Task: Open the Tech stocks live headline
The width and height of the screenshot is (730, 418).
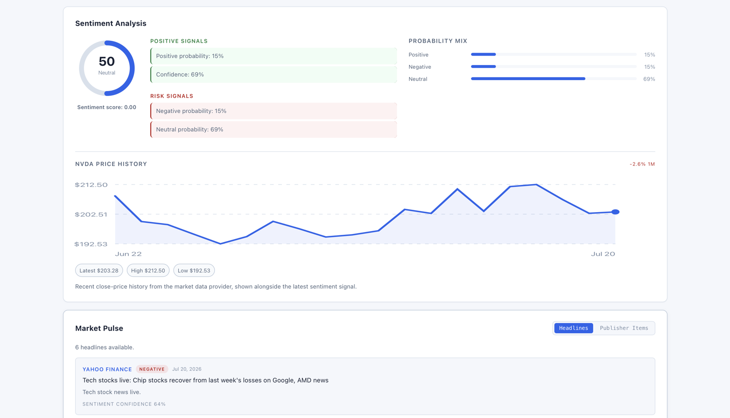Action: [x=205, y=380]
